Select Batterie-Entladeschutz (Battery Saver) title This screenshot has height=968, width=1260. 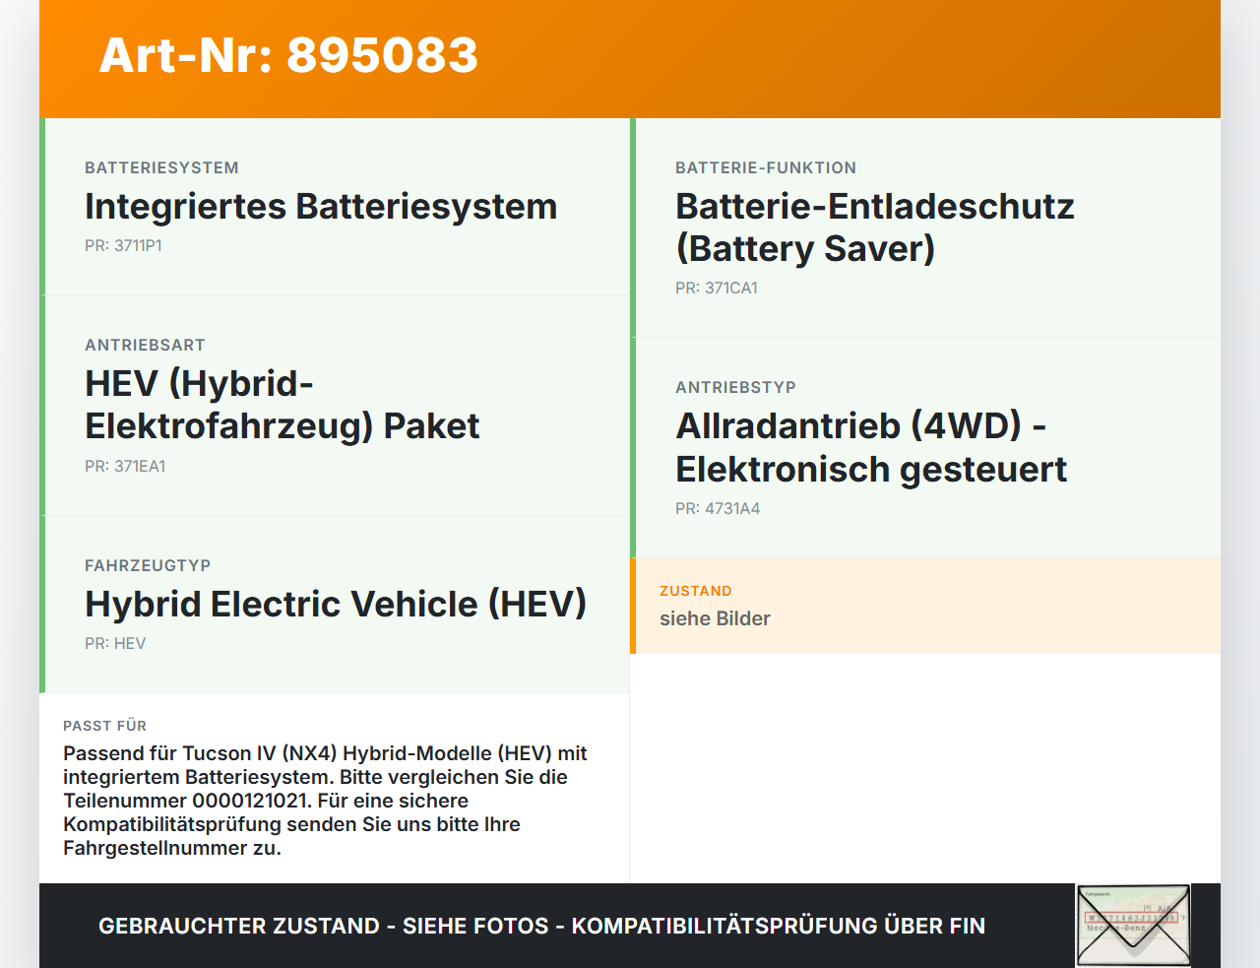(x=875, y=227)
